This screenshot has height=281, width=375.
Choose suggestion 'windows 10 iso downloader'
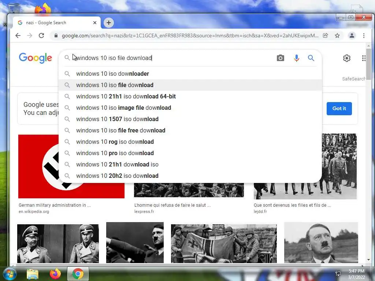pos(190,74)
